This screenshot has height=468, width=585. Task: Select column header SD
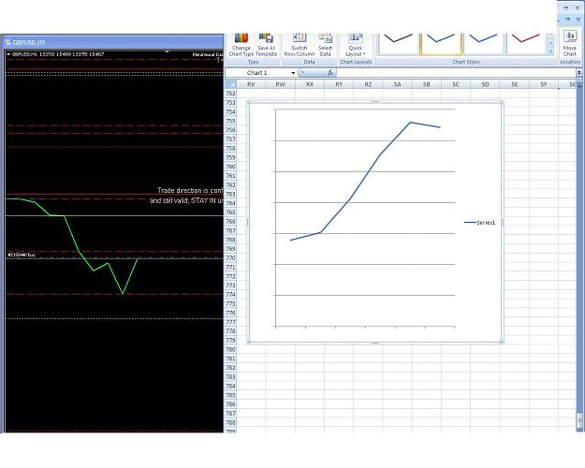(x=485, y=85)
